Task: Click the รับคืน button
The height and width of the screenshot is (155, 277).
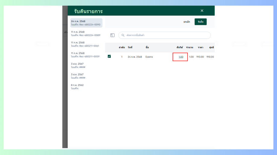Action: coord(201,22)
